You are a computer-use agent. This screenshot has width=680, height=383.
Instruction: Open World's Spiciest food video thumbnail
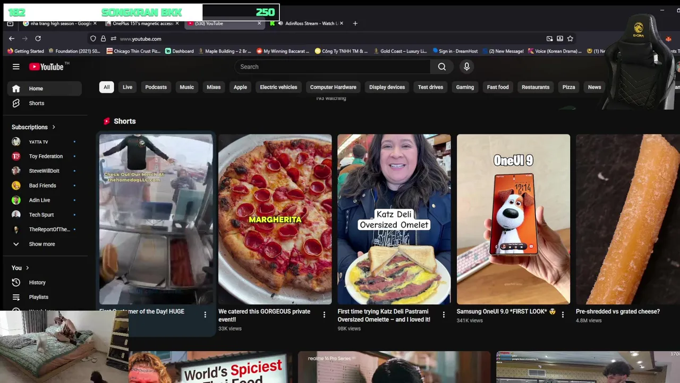pyautogui.click(x=210, y=367)
